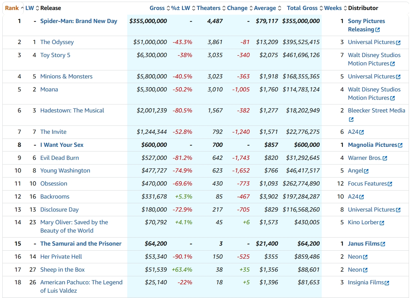The height and width of the screenshot is (298, 411).
Task: Open Minions & Monsters release link
Action: (66, 76)
